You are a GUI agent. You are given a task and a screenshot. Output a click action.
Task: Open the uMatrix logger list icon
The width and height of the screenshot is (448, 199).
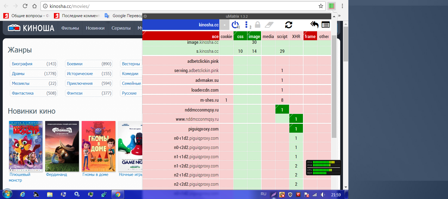(326, 25)
